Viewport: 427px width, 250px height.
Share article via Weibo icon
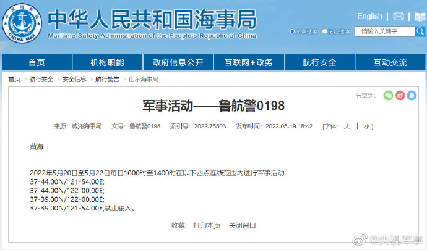pos(400,96)
